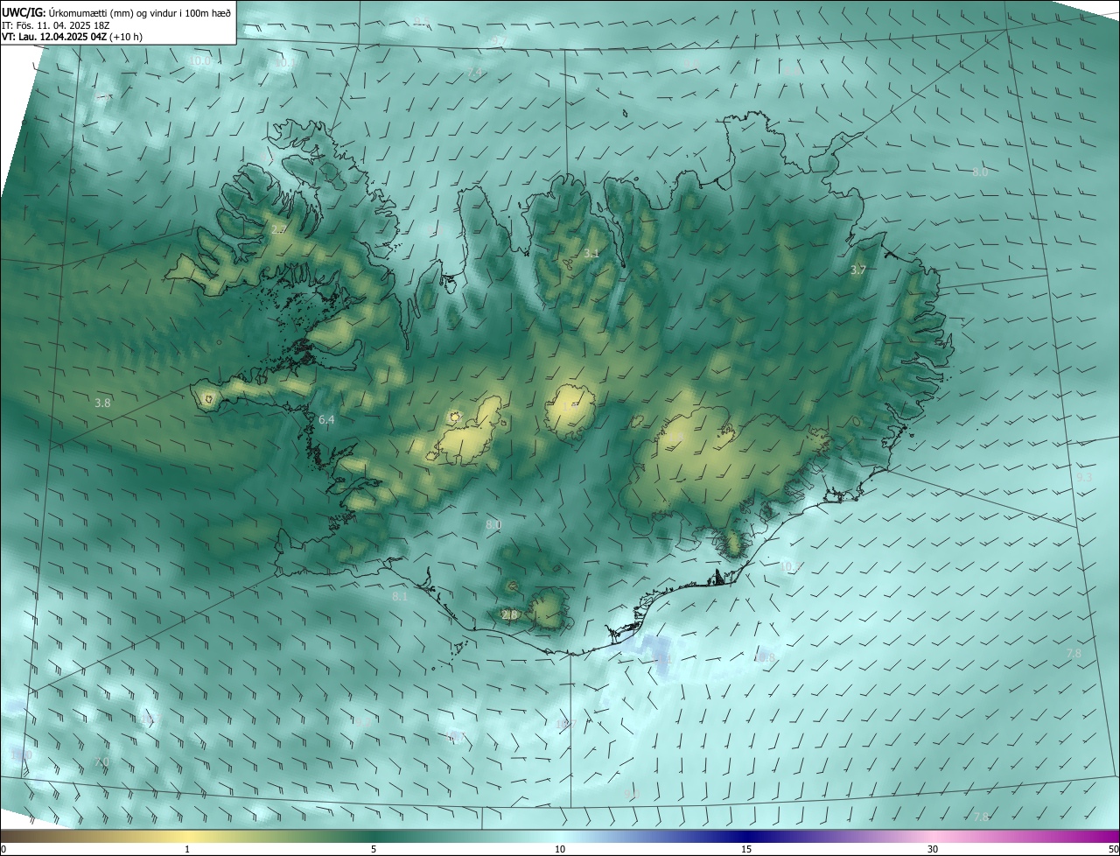
Task: Click the 2.7 value label in the Westfjords
Action: pyautogui.click(x=279, y=230)
